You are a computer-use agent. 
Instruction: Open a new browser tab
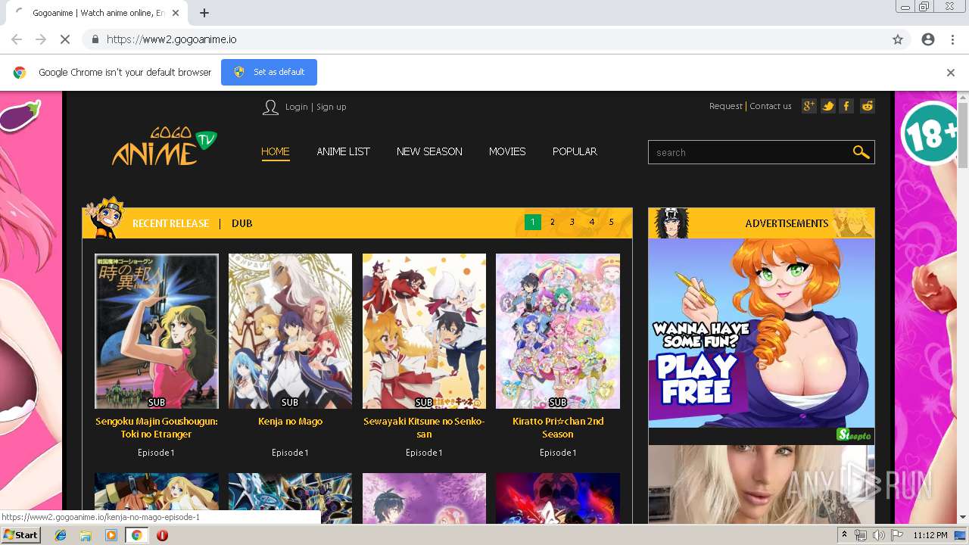click(204, 13)
